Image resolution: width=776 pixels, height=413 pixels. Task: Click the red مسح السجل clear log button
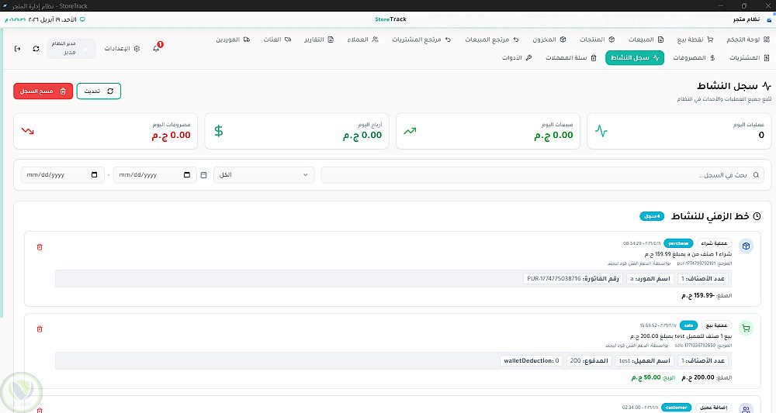click(43, 91)
